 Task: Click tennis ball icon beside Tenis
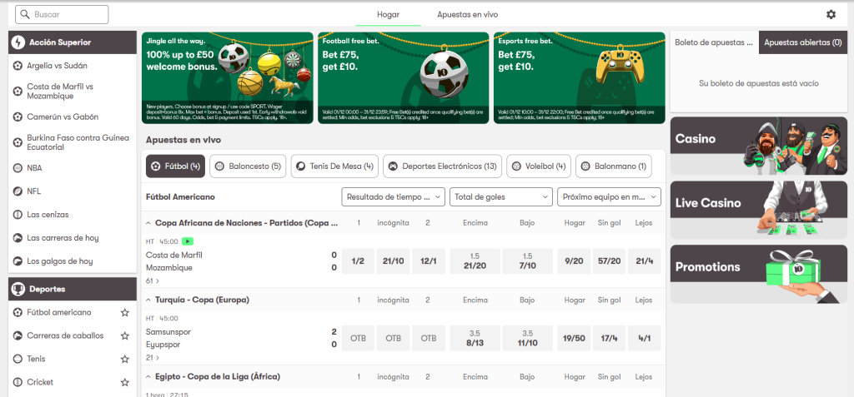tap(18, 359)
